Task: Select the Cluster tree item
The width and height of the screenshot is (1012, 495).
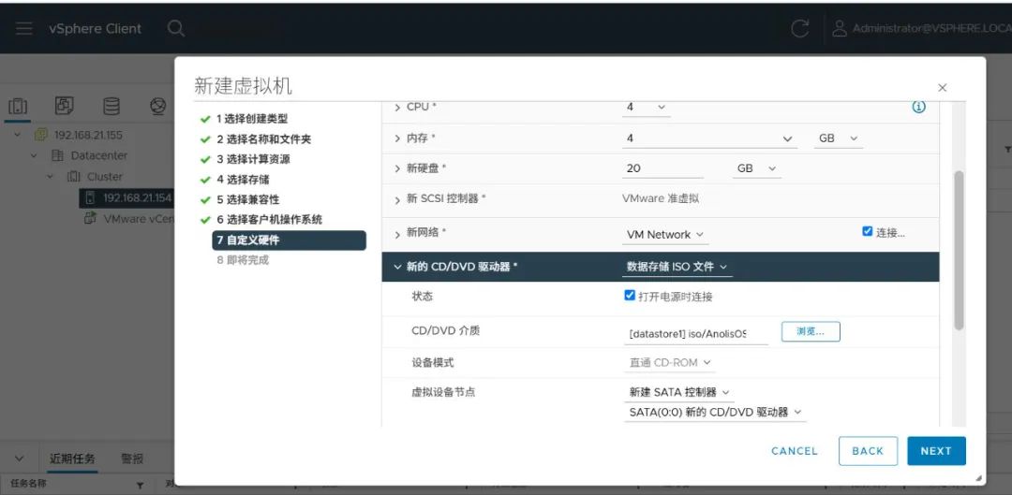Action: [95, 176]
